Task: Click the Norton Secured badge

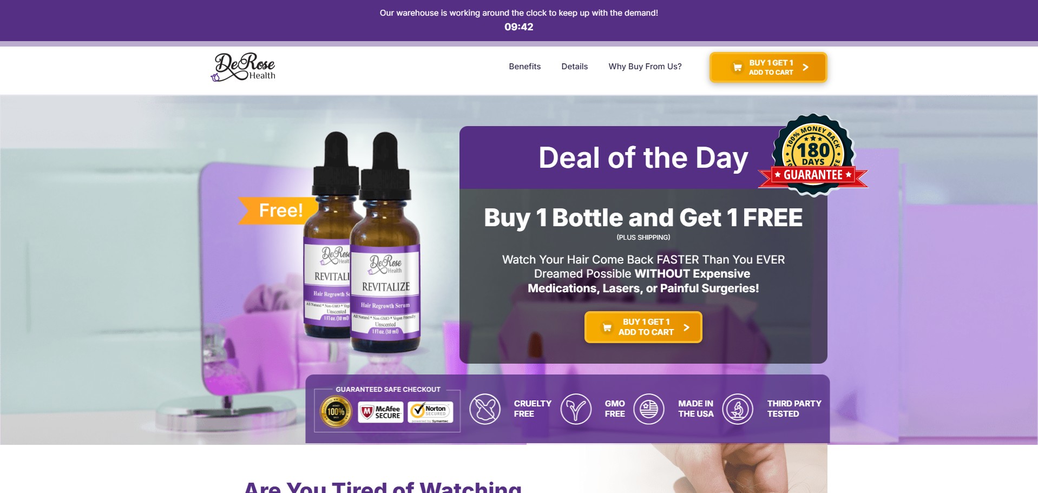Action: [430, 412]
